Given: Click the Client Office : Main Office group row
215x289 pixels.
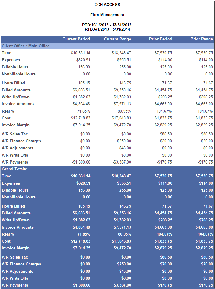Looking at the screenshot, I should [x=26, y=46].
